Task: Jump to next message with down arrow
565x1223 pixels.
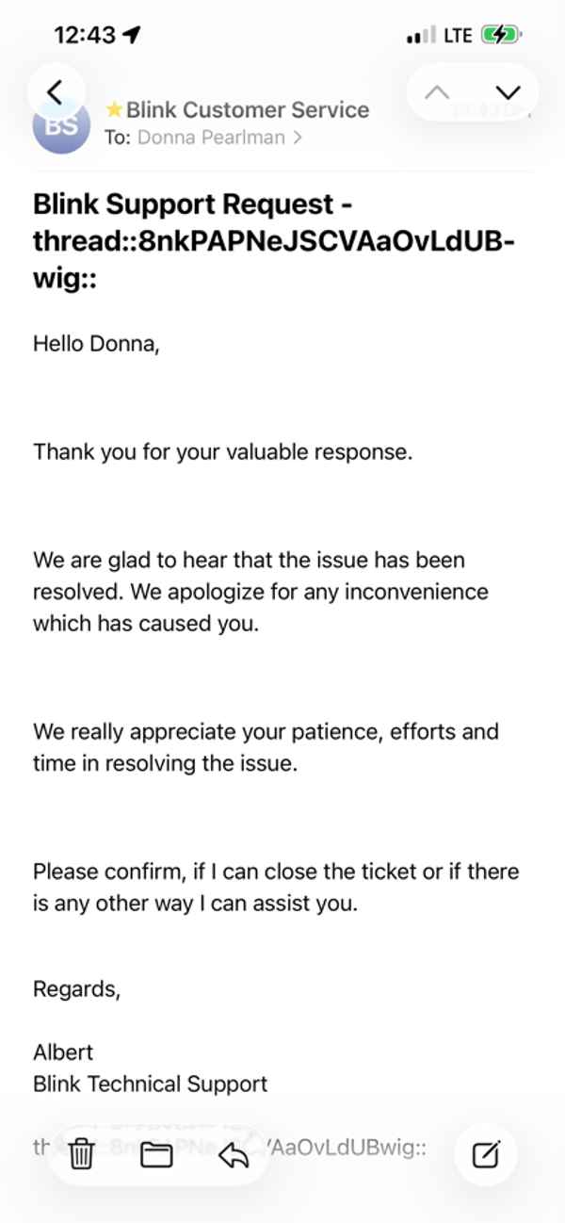Action: (x=508, y=91)
